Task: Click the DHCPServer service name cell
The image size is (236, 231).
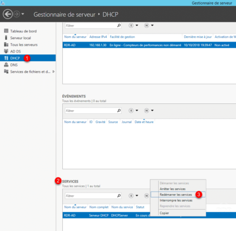Action: coord(119,215)
